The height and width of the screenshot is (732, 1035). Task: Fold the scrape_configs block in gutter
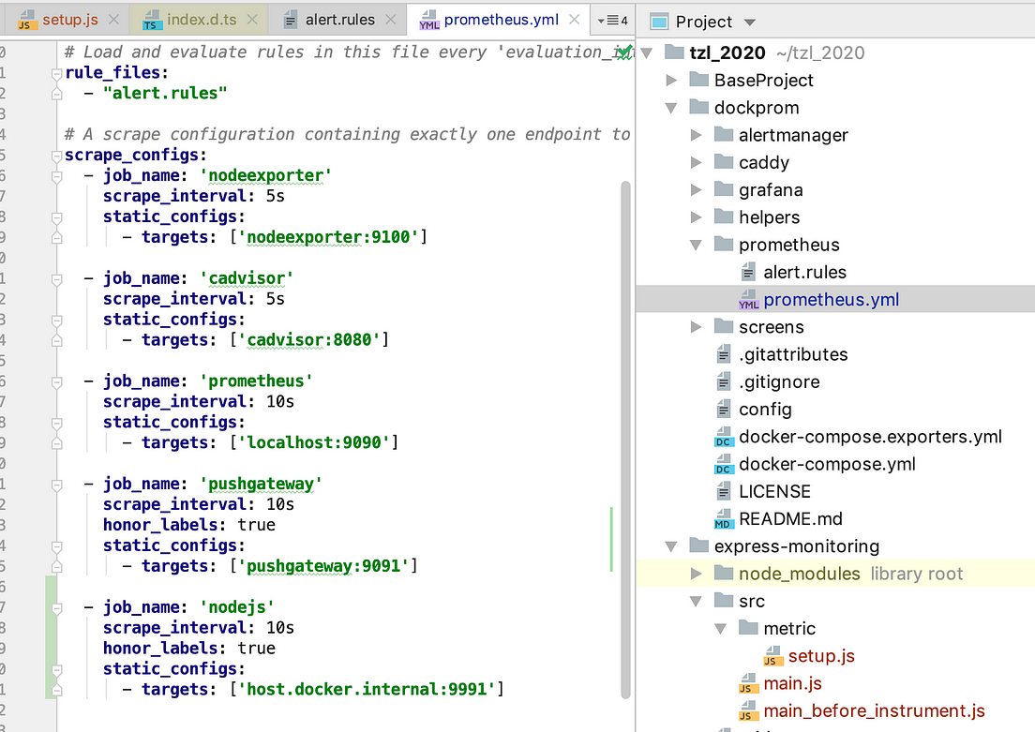(57, 156)
